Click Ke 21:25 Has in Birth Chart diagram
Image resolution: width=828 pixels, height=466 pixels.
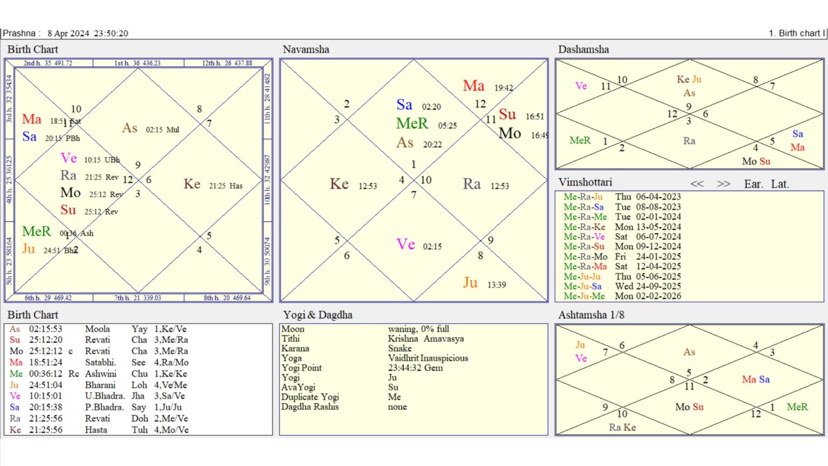coord(213,184)
